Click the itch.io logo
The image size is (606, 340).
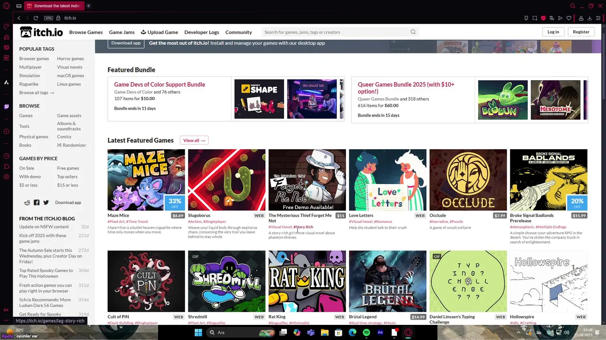(41, 32)
